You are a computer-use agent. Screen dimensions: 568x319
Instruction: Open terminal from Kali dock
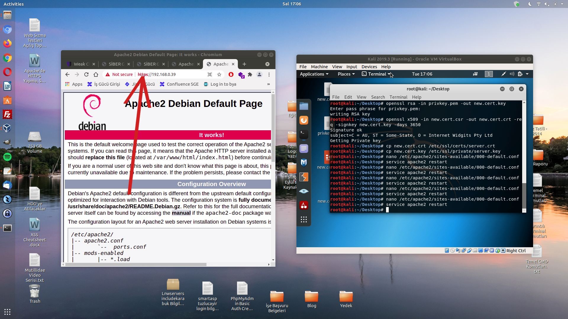[x=304, y=134]
